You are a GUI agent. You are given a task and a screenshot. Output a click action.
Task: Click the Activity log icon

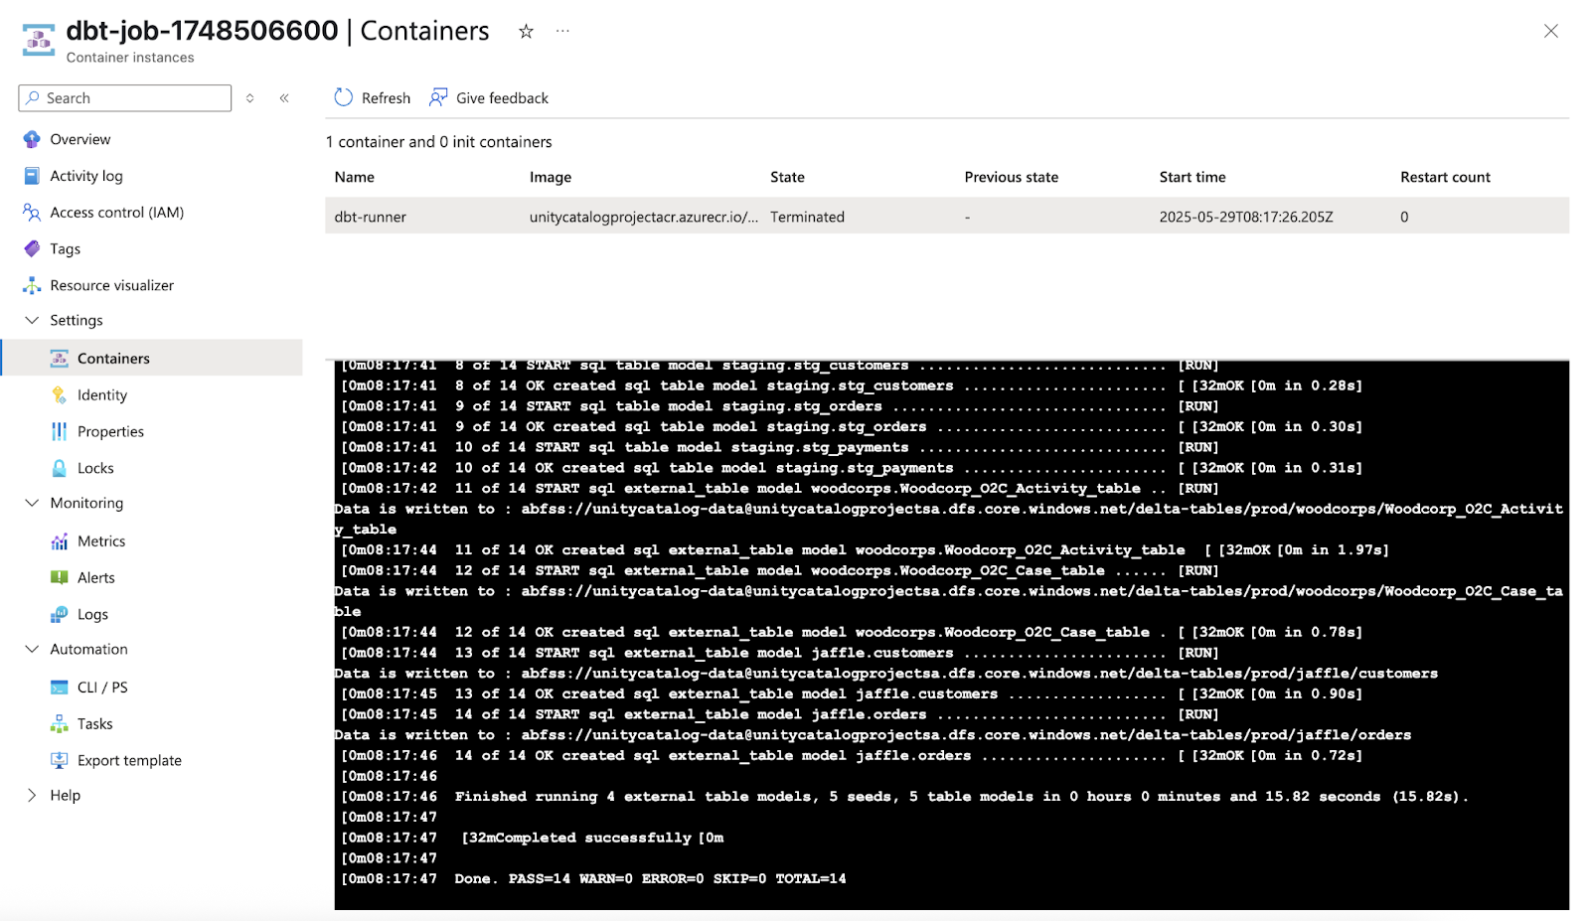point(32,176)
